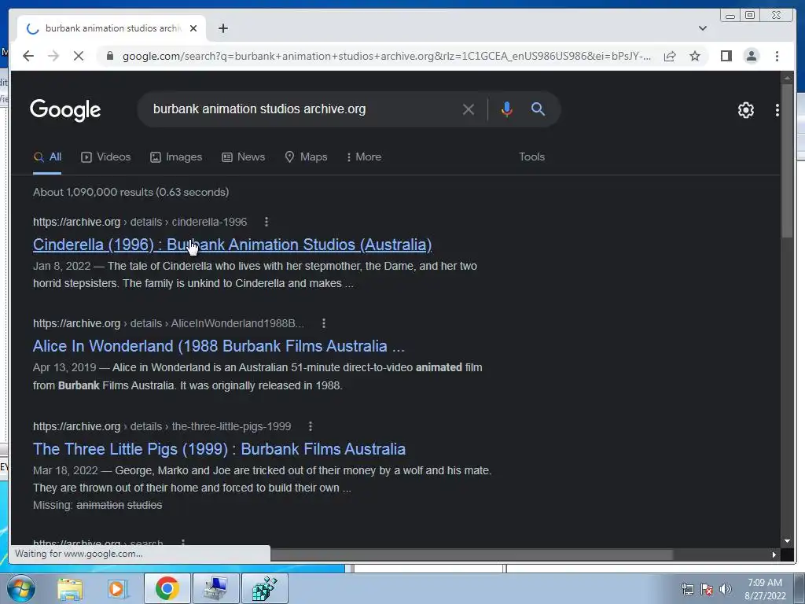Stop loading the page
The height and width of the screenshot is (604, 805).
pyautogui.click(x=78, y=56)
